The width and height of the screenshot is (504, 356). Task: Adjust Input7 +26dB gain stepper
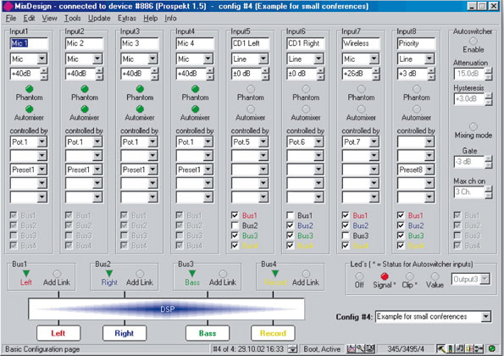[376, 74]
